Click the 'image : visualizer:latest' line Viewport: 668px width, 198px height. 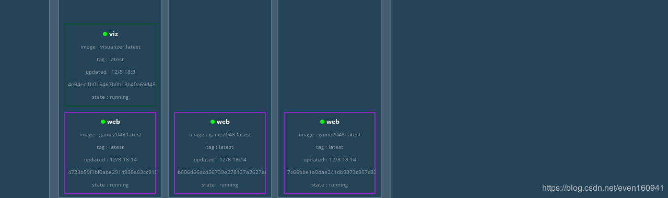(110, 47)
